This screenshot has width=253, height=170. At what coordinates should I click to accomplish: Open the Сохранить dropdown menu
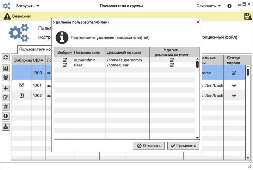(208, 6)
